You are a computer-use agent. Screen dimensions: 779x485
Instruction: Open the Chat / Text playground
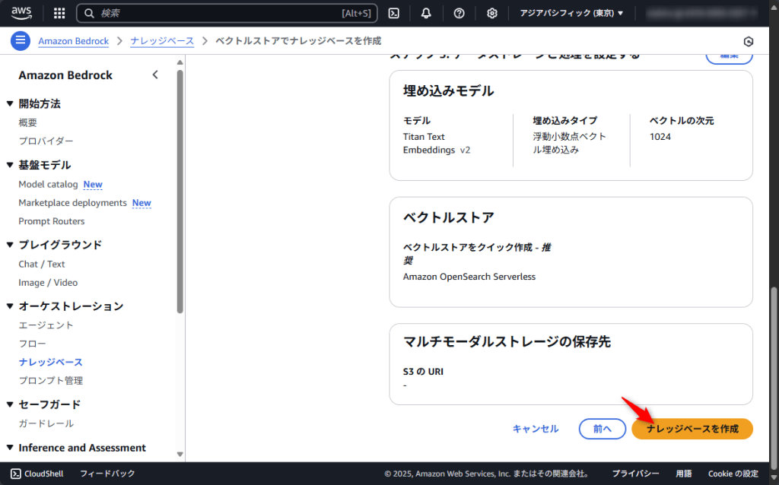(42, 264)
